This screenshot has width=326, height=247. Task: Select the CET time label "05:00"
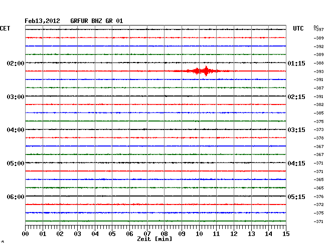pyautogui.click(x=16, y=163)
